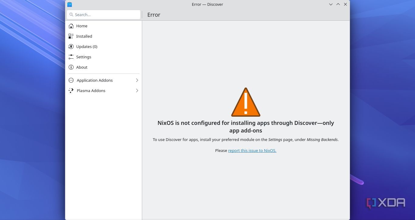Click the Application Addons ellipsis icon

coord(71,80)
